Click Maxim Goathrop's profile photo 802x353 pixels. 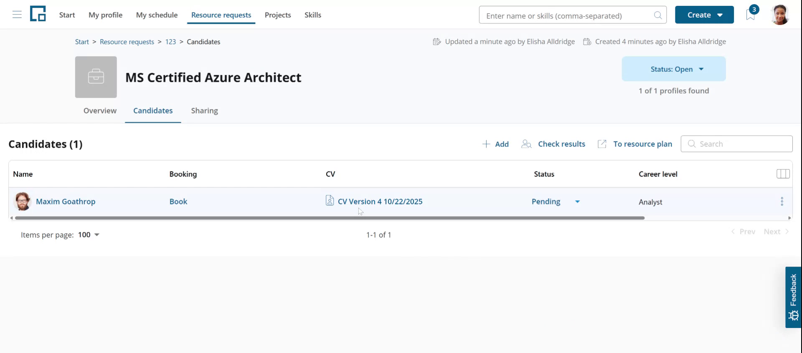[x=23, y=202]
